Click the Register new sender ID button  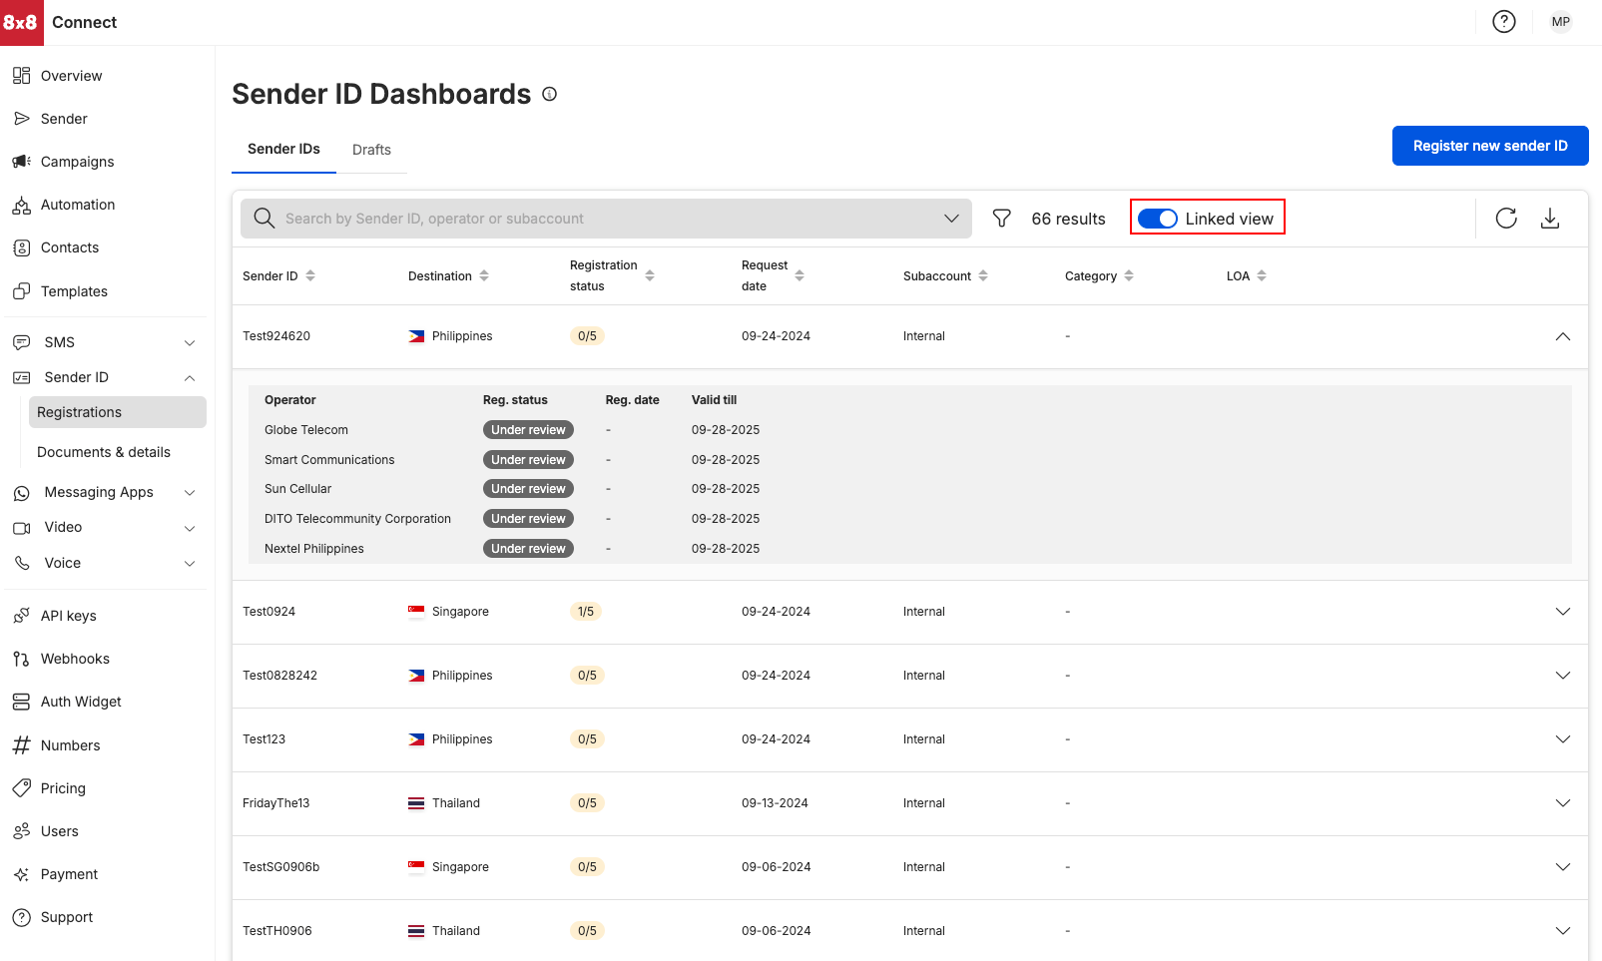[x=1489, y=145]
